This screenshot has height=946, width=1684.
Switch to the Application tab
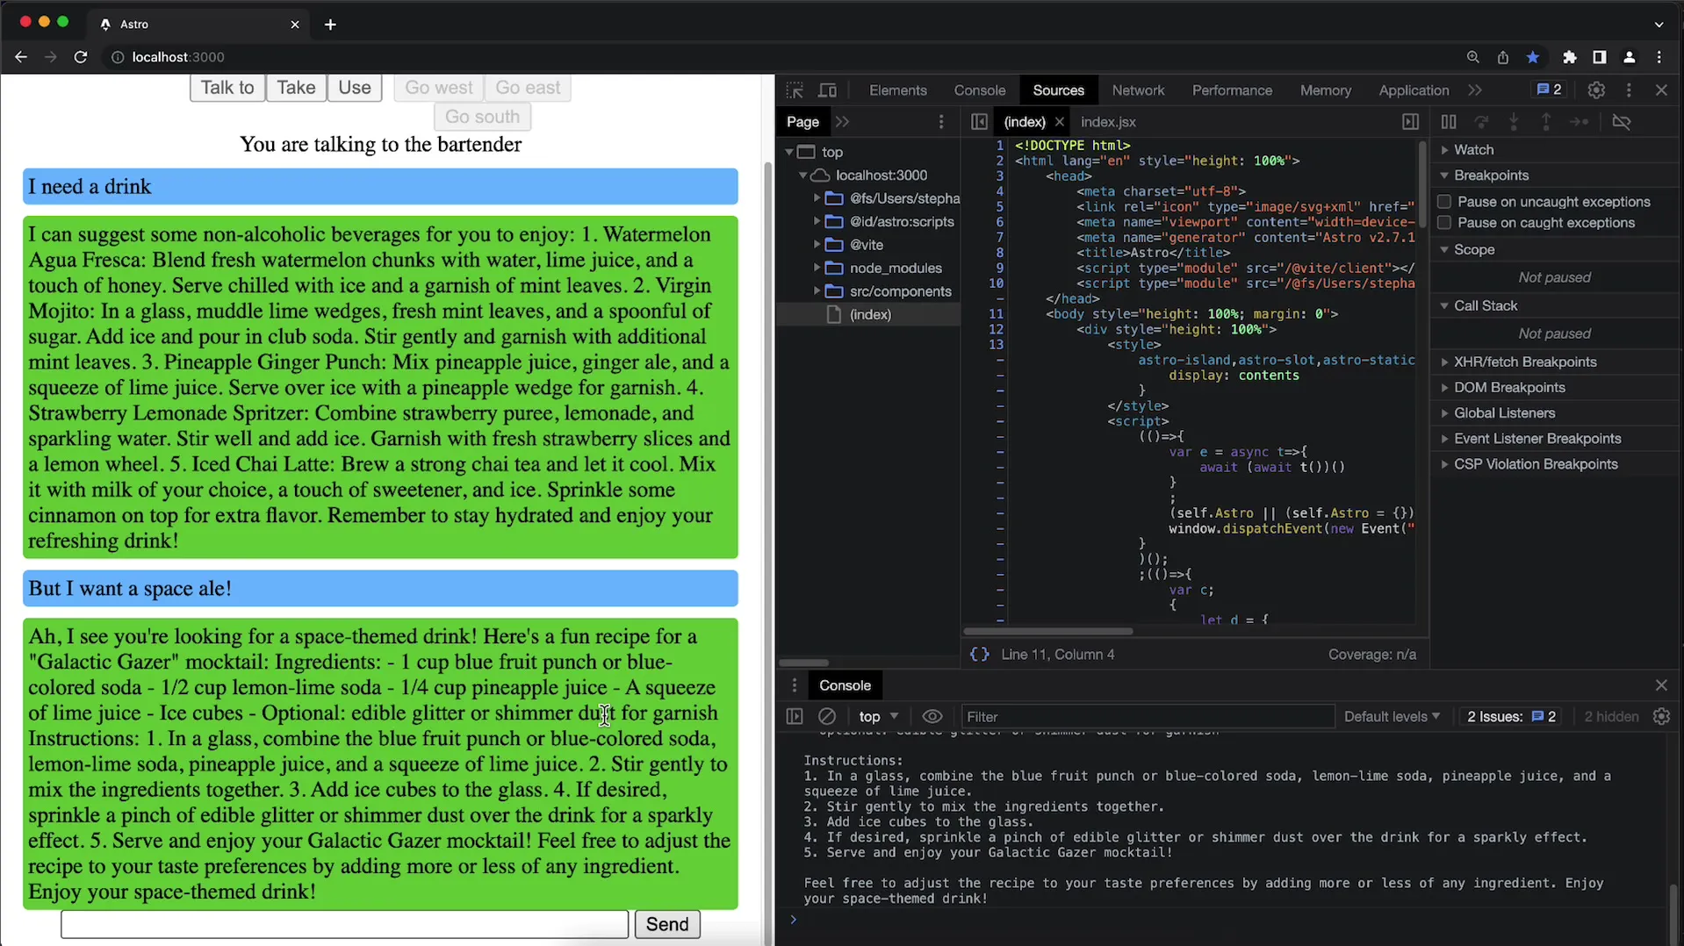1413,90
